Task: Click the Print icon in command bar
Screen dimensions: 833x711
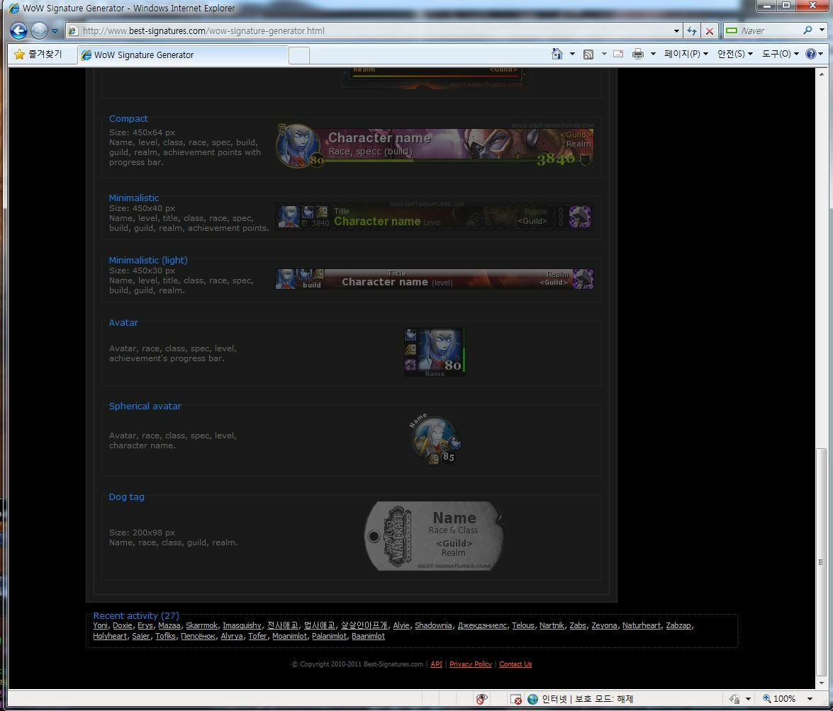Action: click(x=637, y=55)
